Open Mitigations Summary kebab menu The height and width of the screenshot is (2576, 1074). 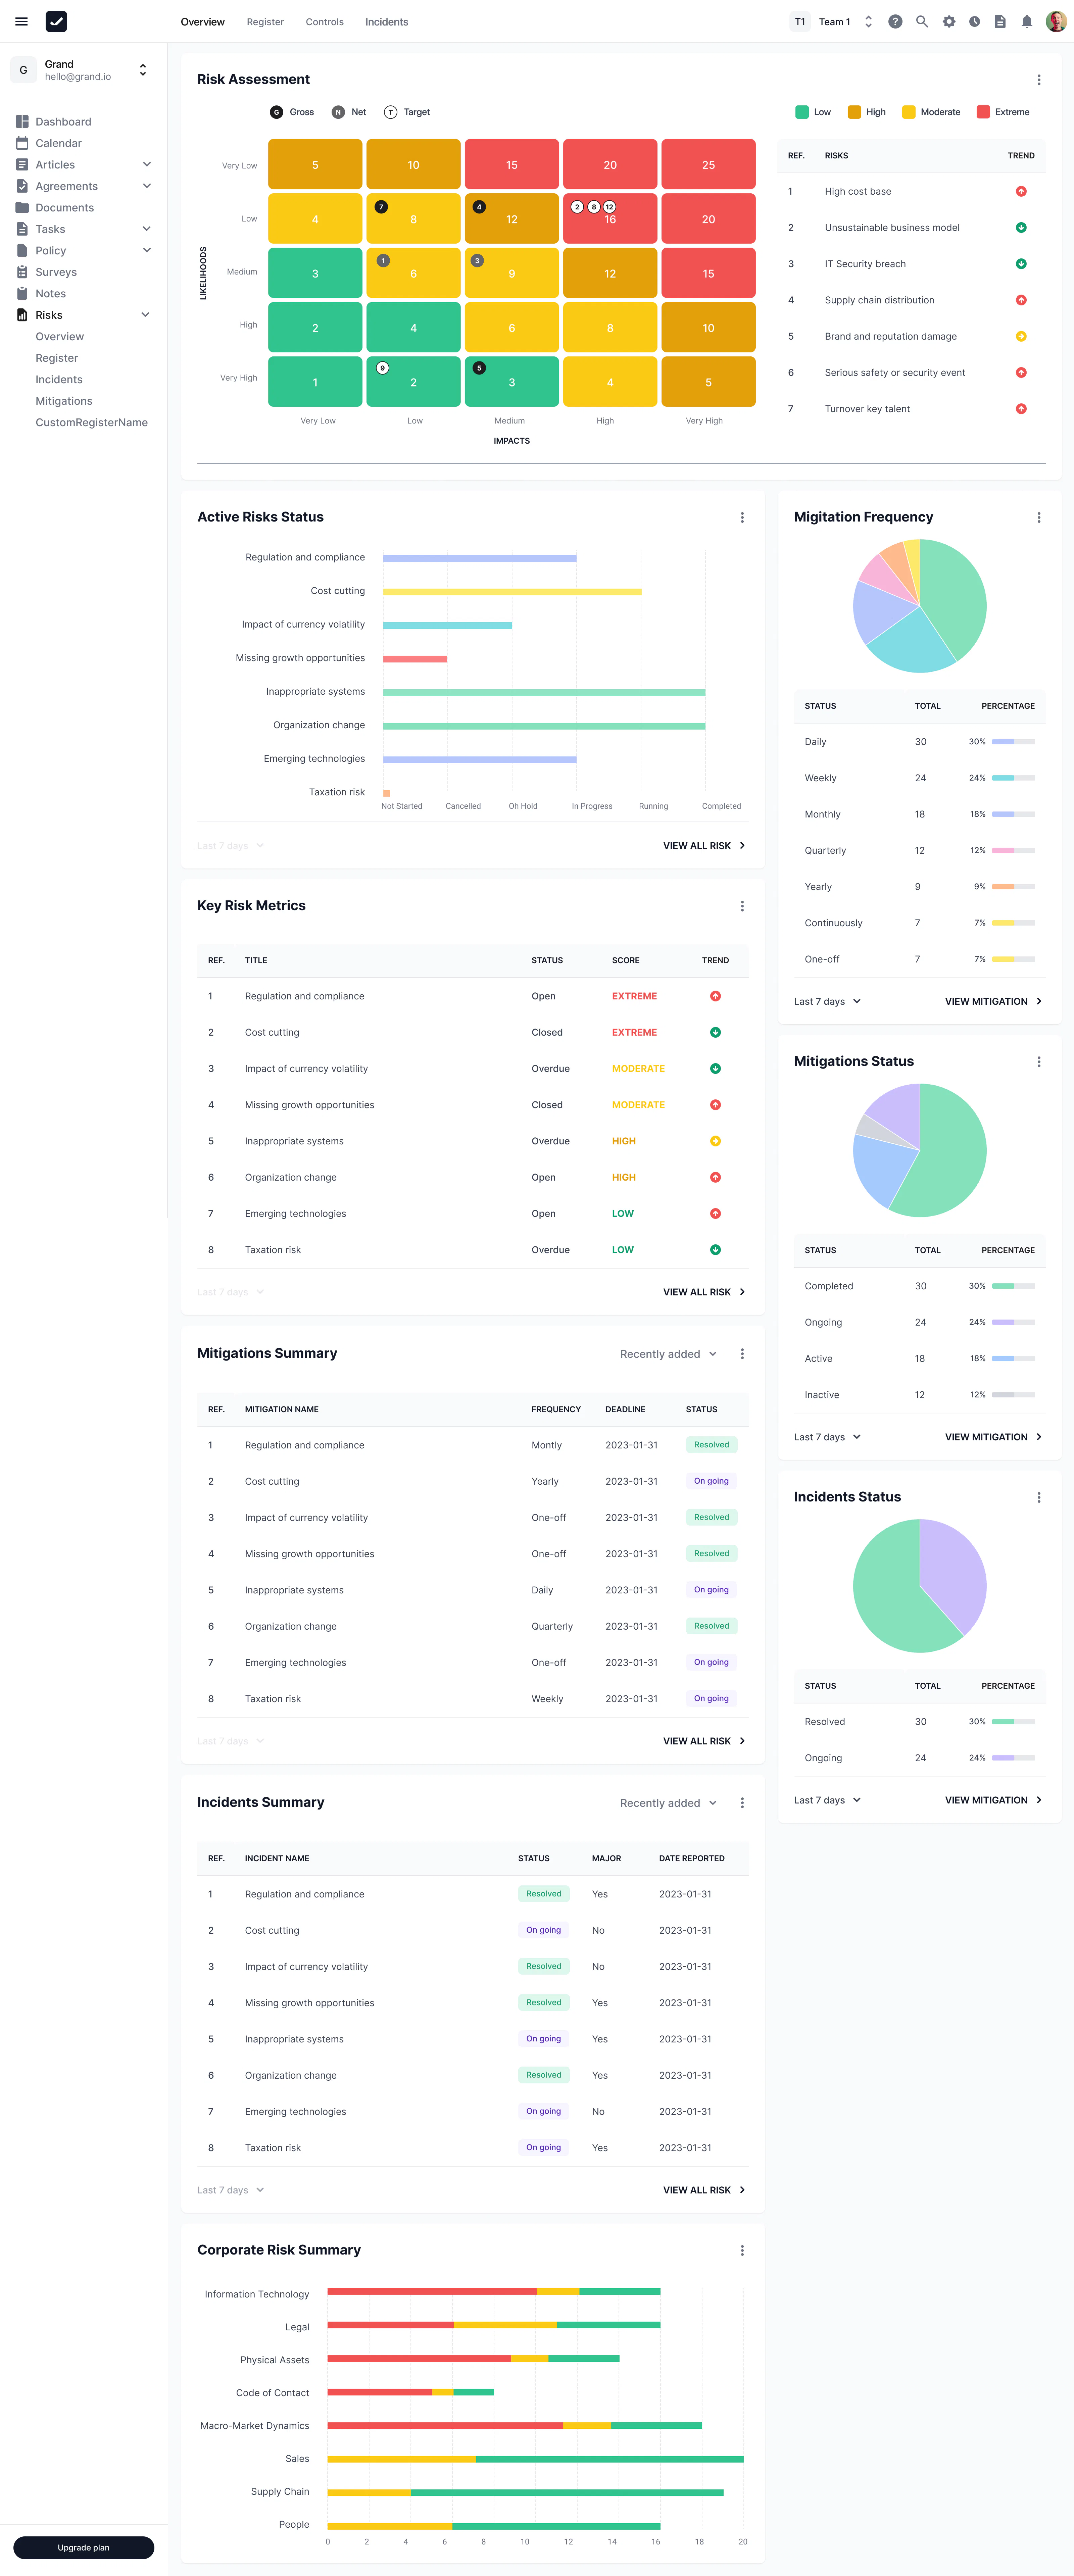(x=742, y=1354)
